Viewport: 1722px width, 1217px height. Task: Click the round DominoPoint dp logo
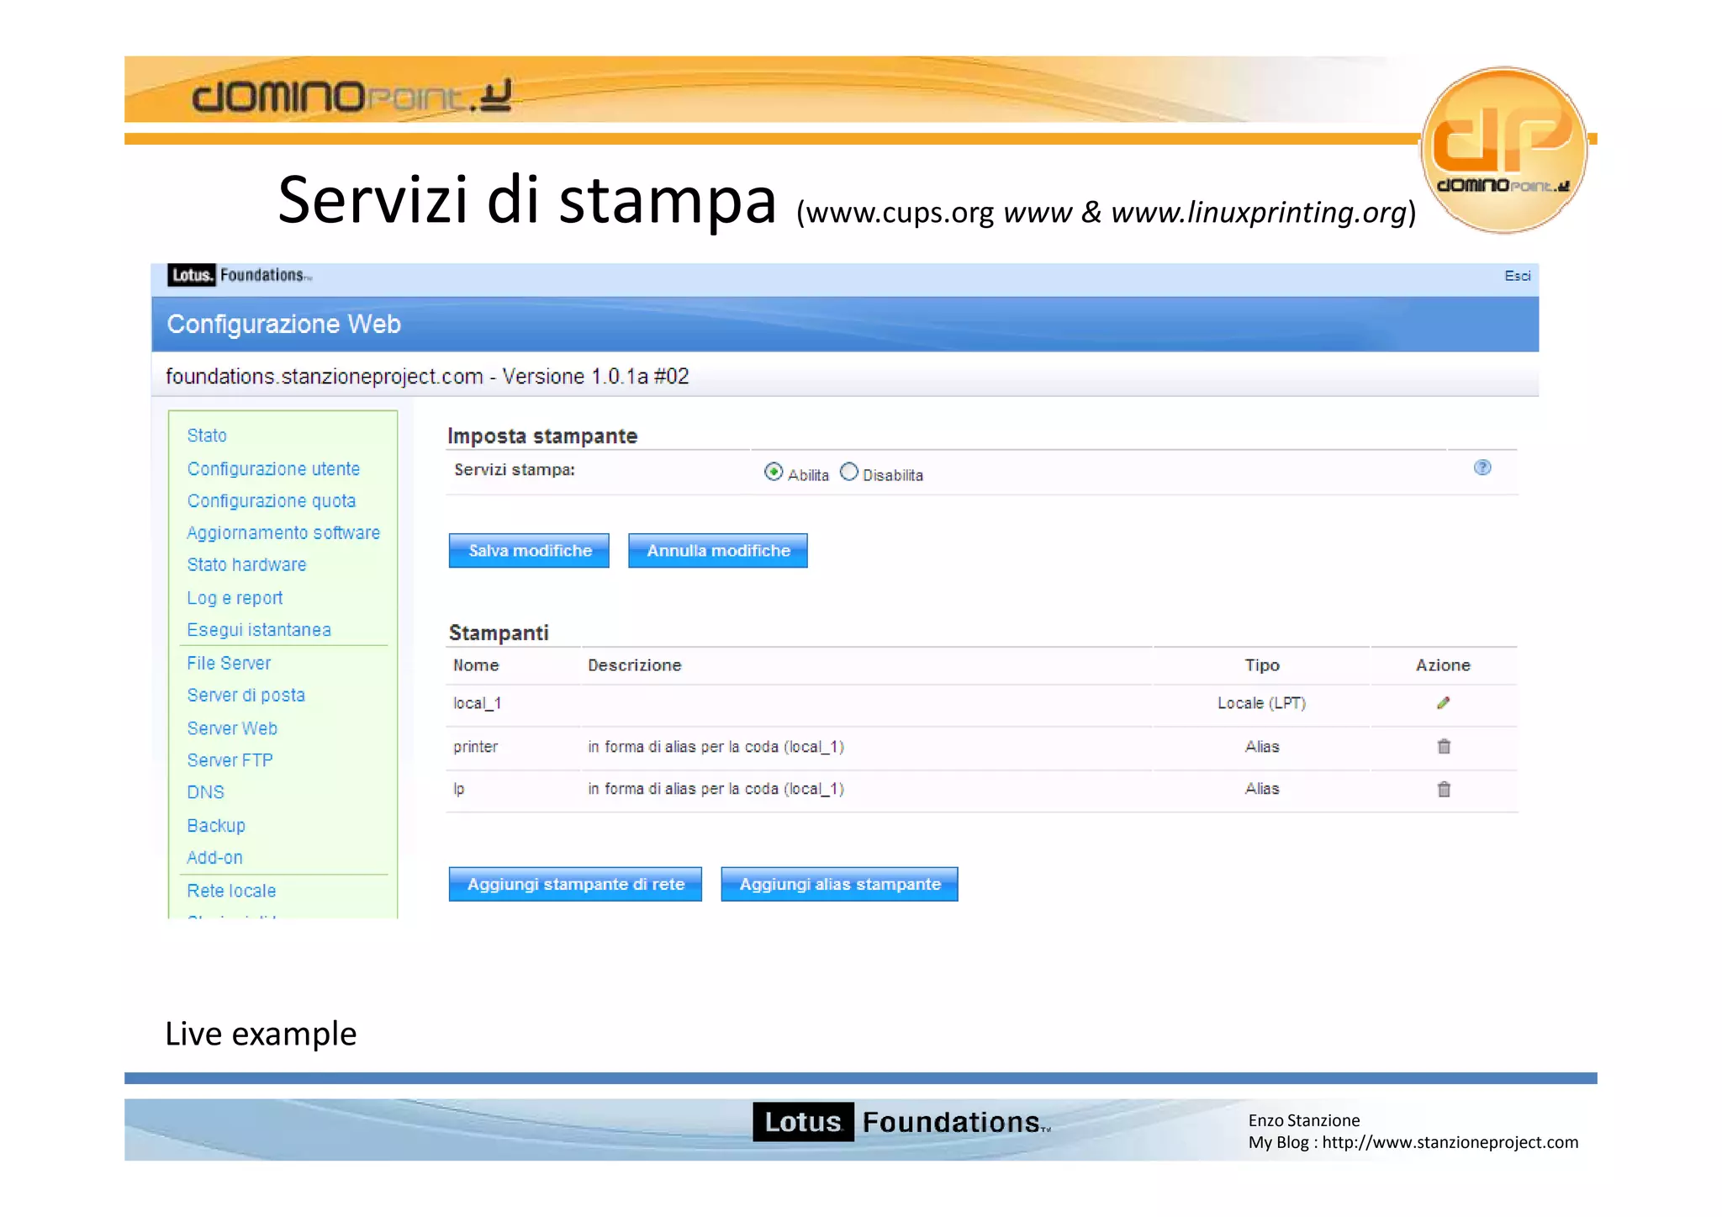pos(1503,150)
